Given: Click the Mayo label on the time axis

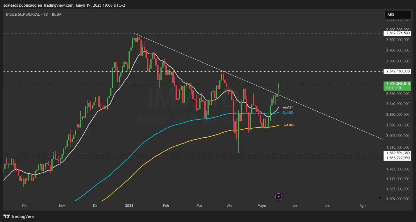Looking at the screenshot, I should point(262,206).
